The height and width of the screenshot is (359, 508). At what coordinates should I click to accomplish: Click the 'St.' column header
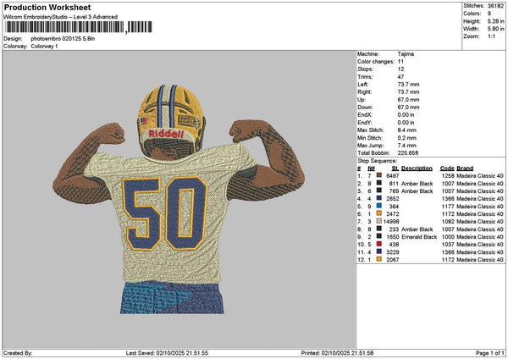[x=395, y=168]
